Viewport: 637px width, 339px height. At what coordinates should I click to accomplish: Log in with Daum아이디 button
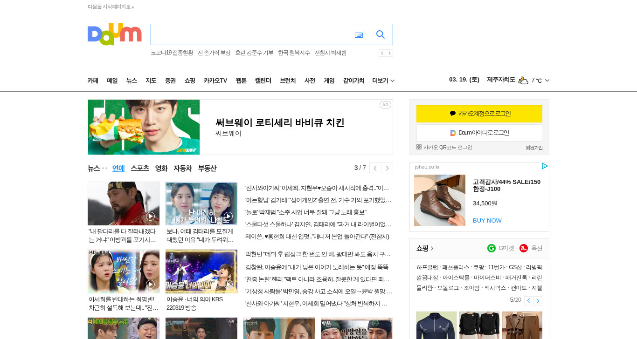click(479, 133)
